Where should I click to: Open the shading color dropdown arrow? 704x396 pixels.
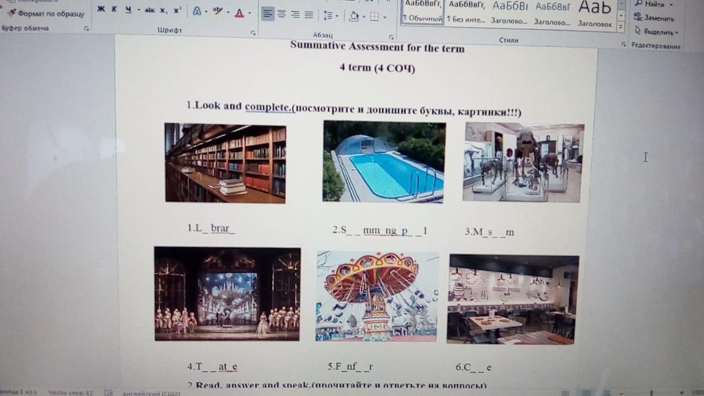tap(363, 17)
